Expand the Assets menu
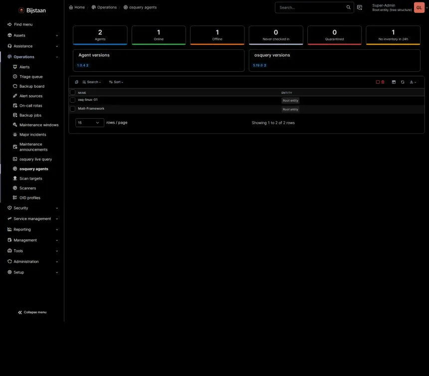429x376 pixels. (32, 35)
